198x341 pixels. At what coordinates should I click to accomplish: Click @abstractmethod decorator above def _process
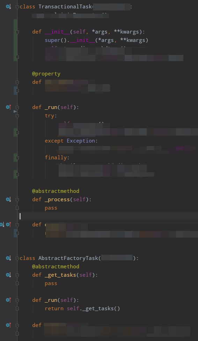(56, 191)
